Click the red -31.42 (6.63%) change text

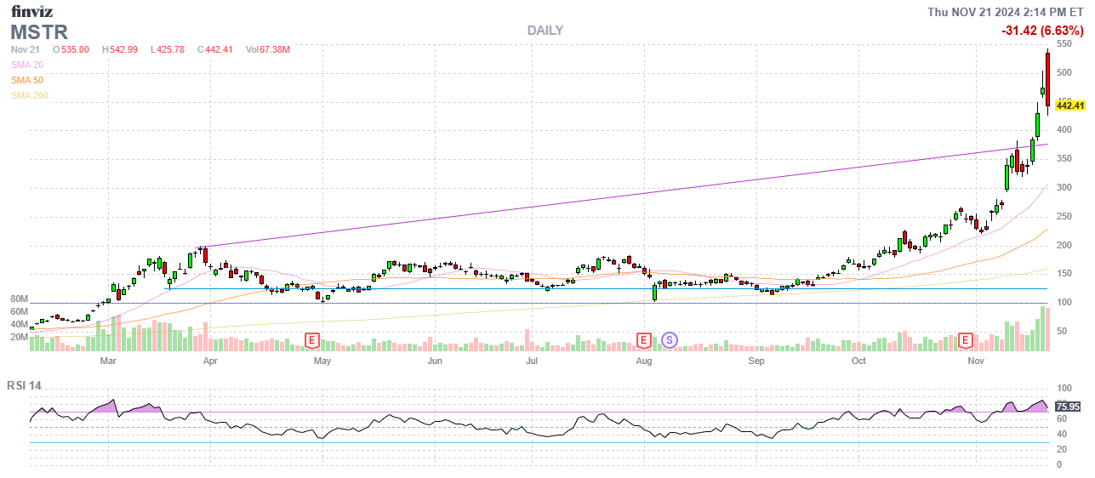click(x=1042, y=31)
